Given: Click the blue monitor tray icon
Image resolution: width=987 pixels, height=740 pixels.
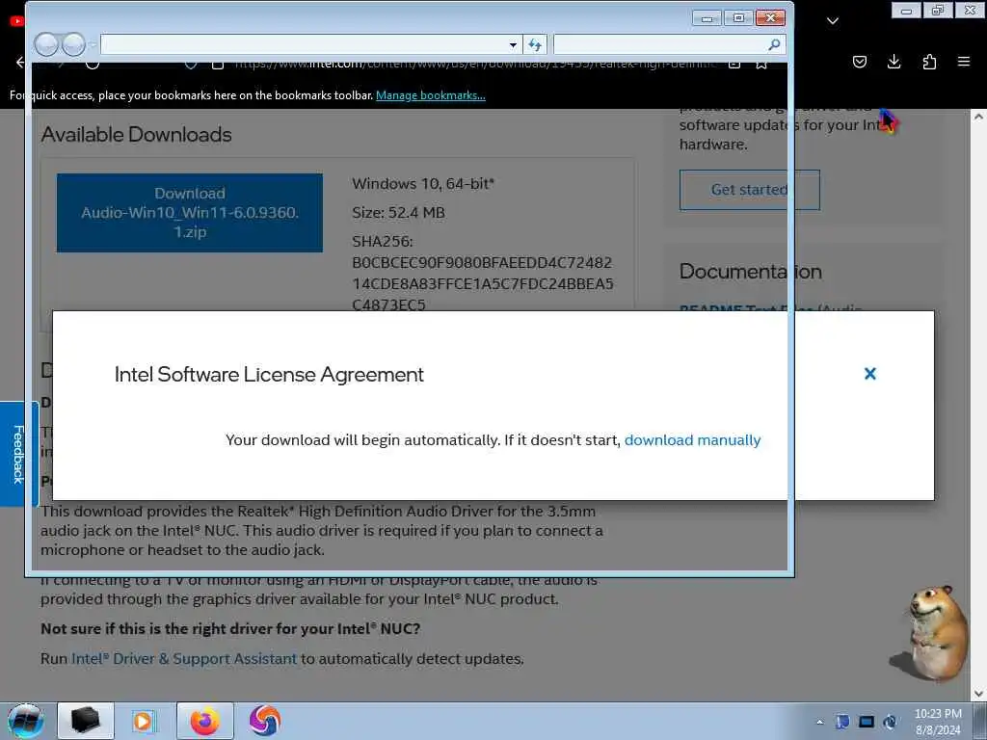Looking at the screenshot, I should pyautogui.click(x=867, y=722).
